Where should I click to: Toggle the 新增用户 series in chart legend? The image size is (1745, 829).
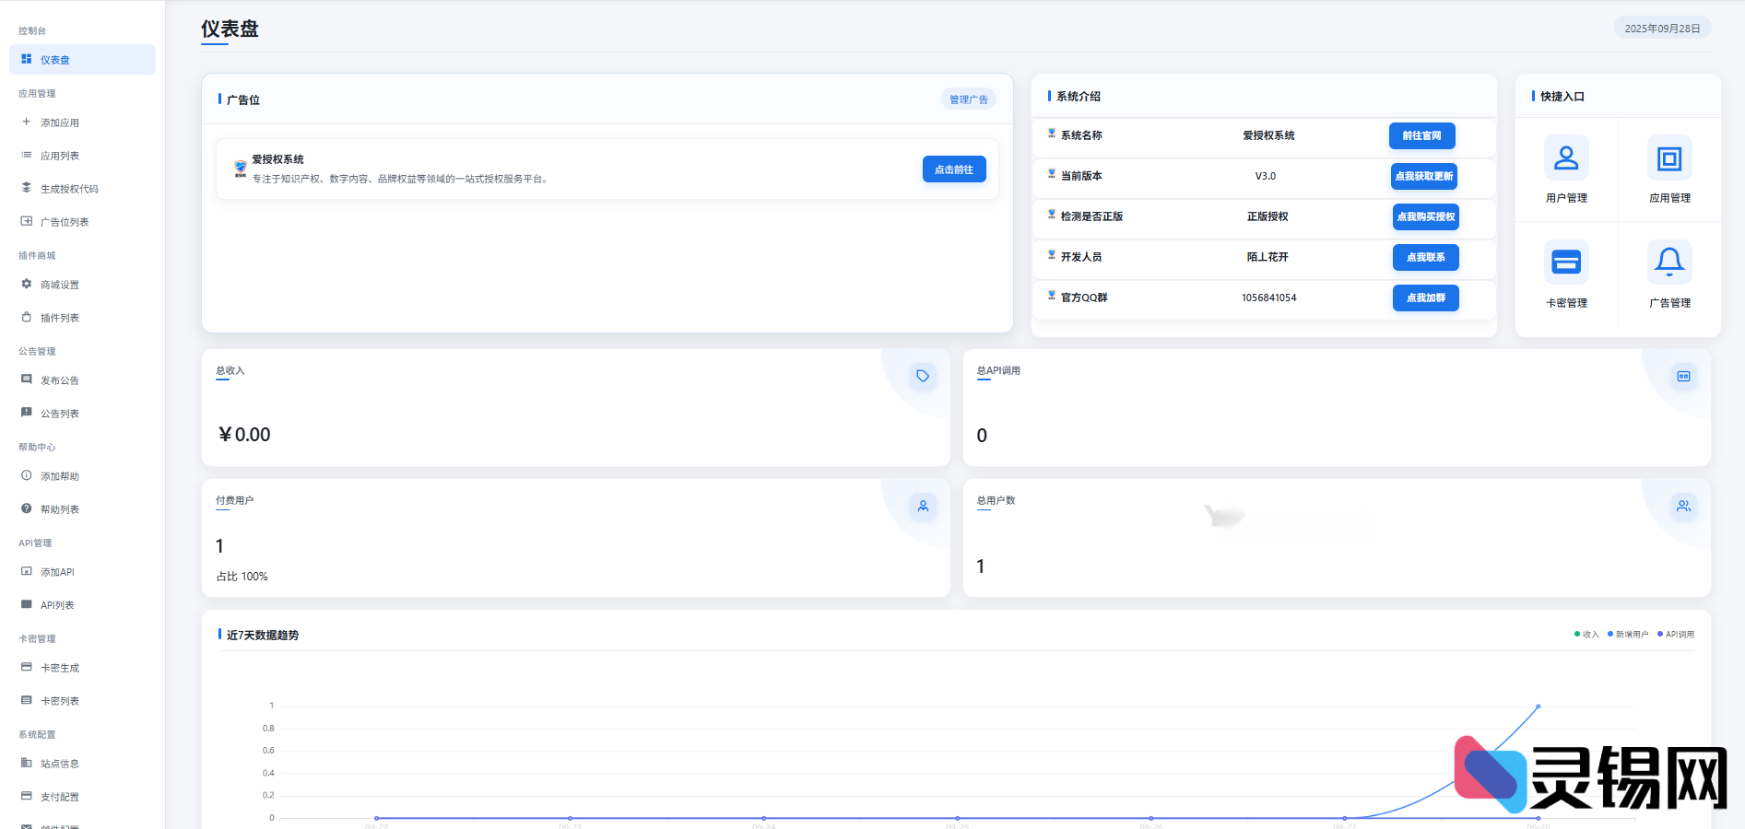click(1627, 635)
